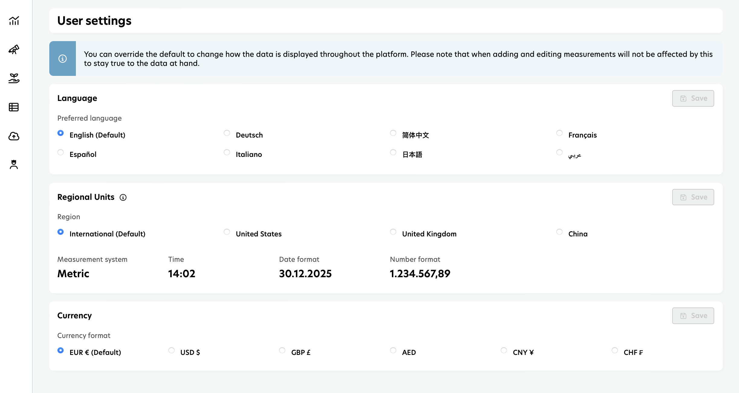
Task: Click Save in the Currency section
Action: [x=693, y=316]
